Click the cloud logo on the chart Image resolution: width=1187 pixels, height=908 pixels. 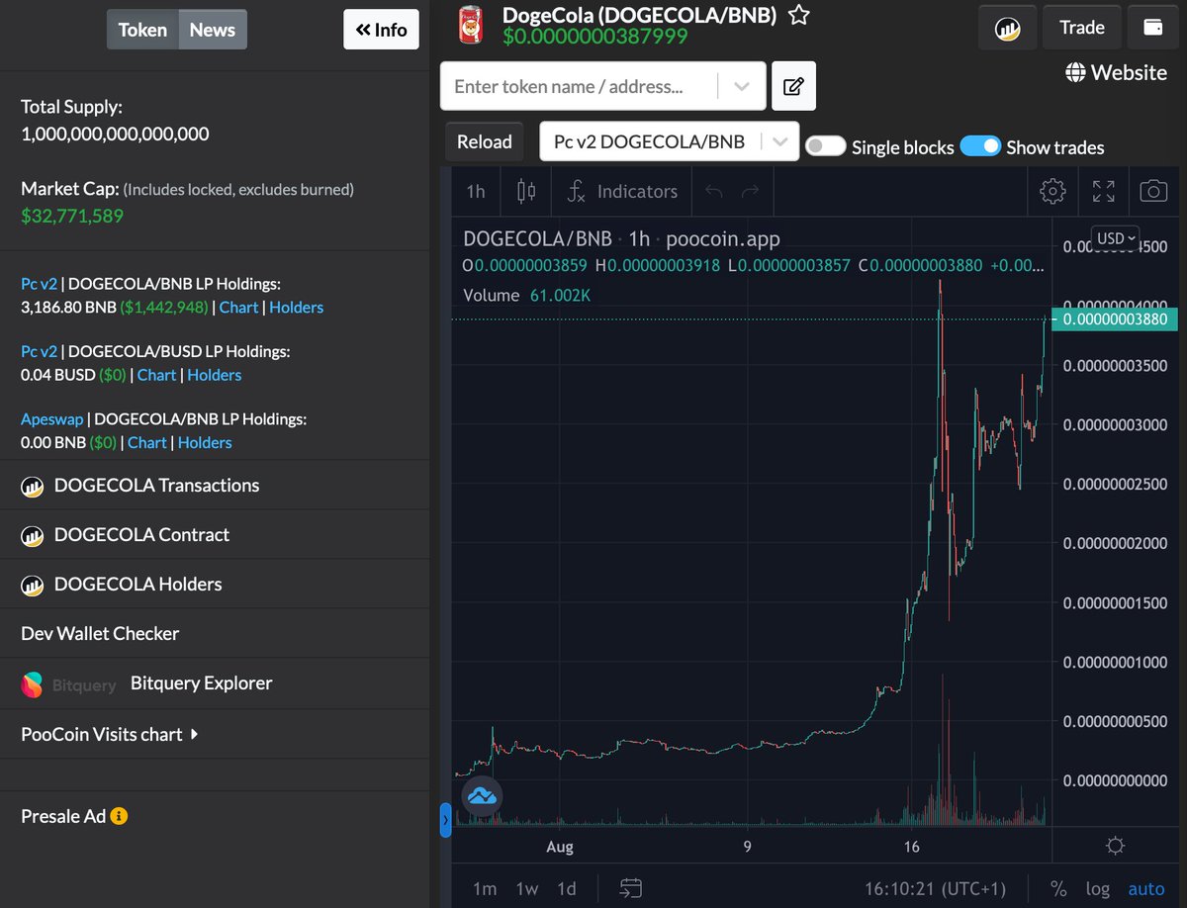point(482,795)
